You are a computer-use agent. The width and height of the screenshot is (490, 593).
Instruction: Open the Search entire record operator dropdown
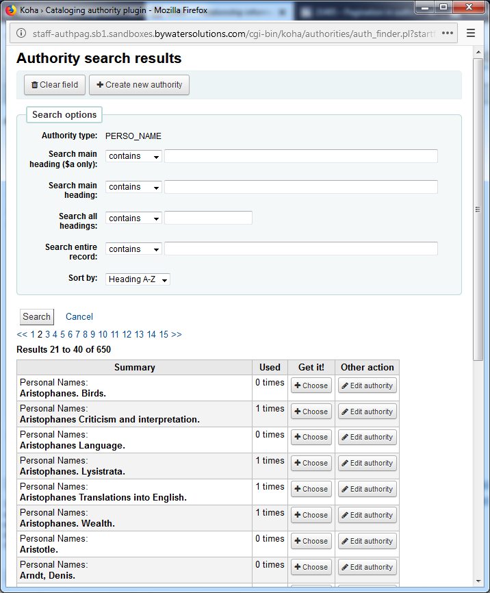(x=134, y=249)
